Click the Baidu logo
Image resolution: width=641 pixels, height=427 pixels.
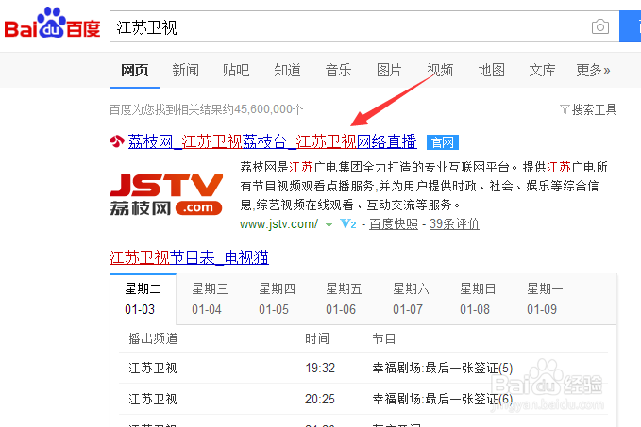point(52,24)
